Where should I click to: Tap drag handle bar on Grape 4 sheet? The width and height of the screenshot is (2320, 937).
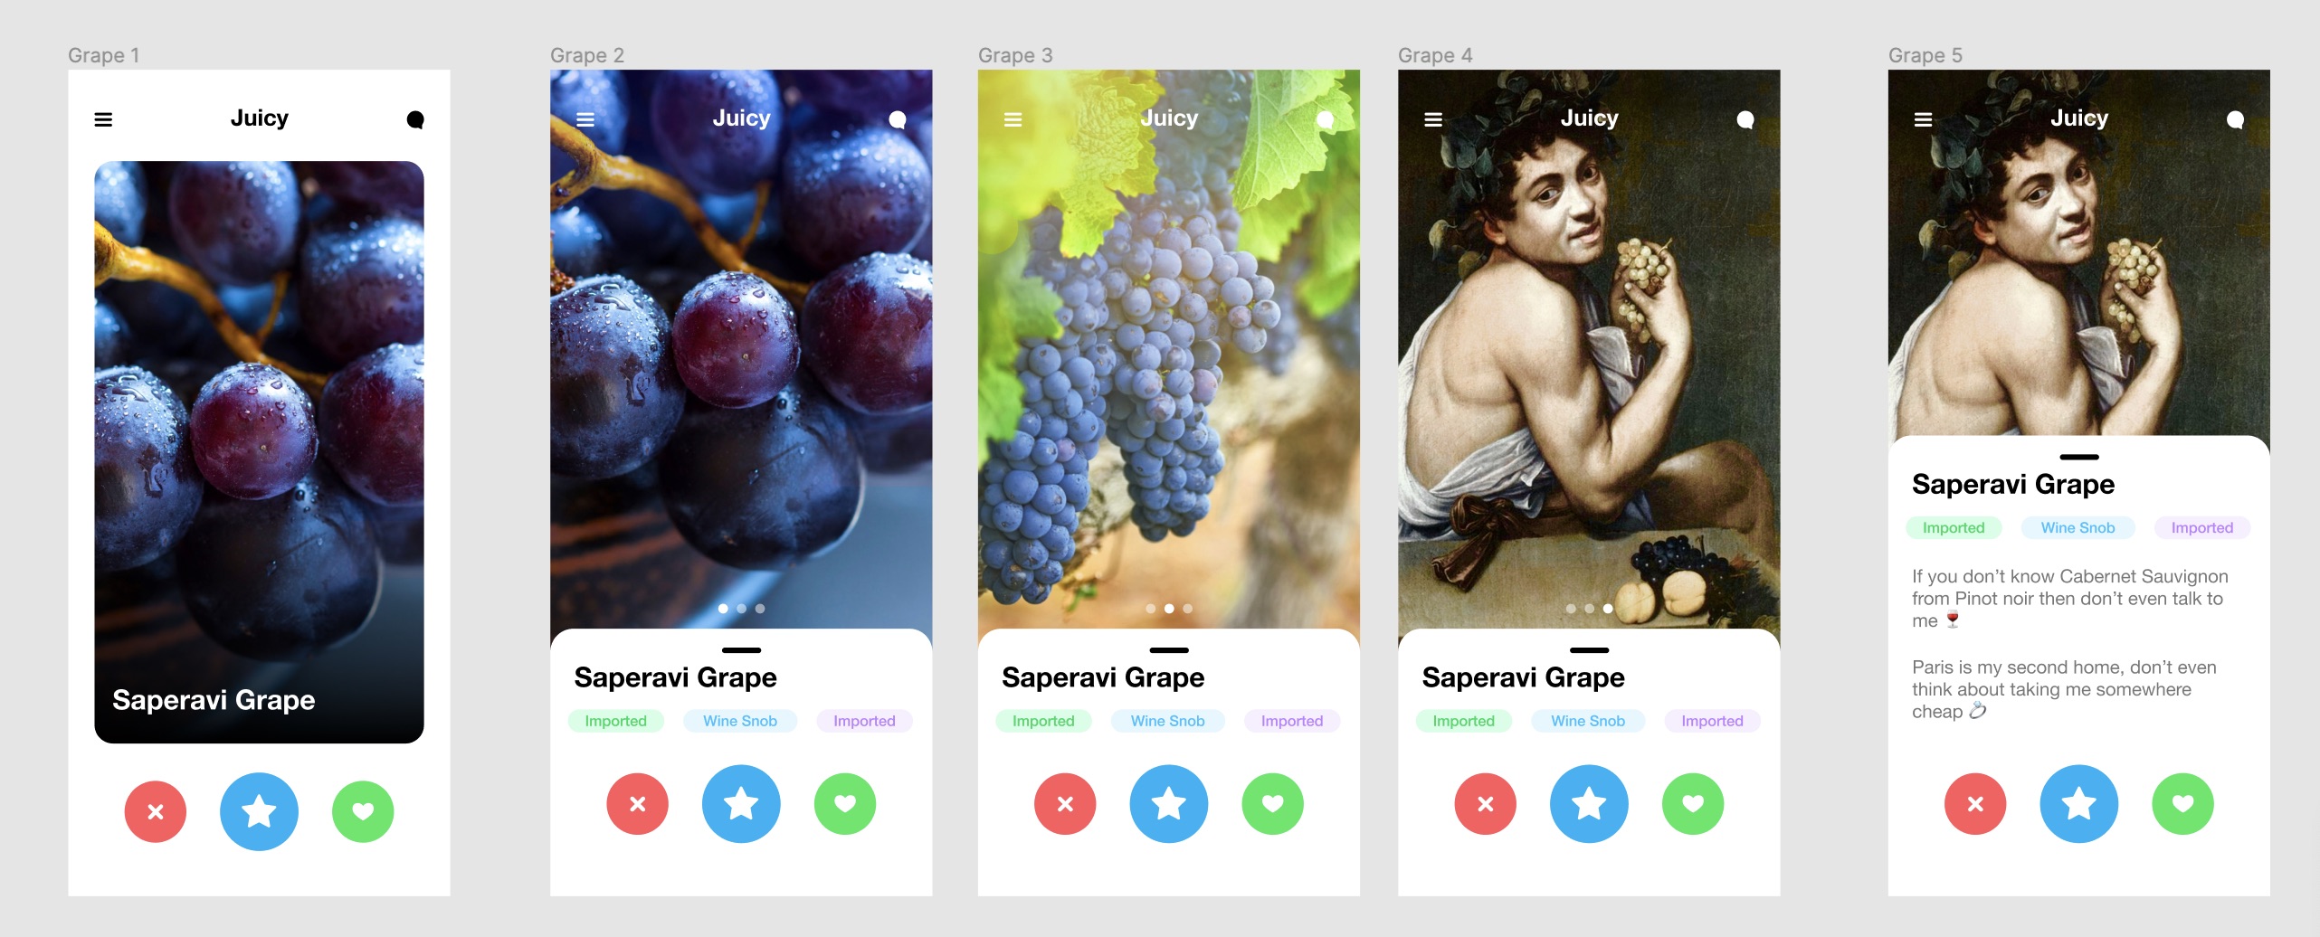(1589, 650)
